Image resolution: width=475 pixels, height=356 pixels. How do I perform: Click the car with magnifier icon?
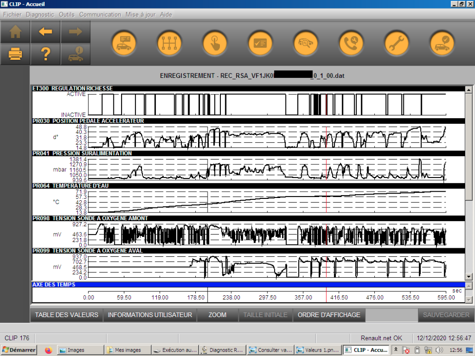[x=305, y=43]
